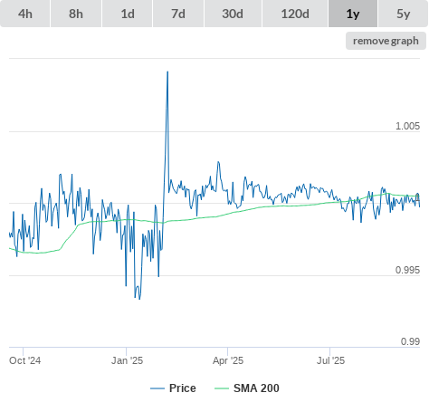This screenshot has width=429, height=412.
Task: Click the green SMA 200 legend line
Action: [x=222, y=388]
